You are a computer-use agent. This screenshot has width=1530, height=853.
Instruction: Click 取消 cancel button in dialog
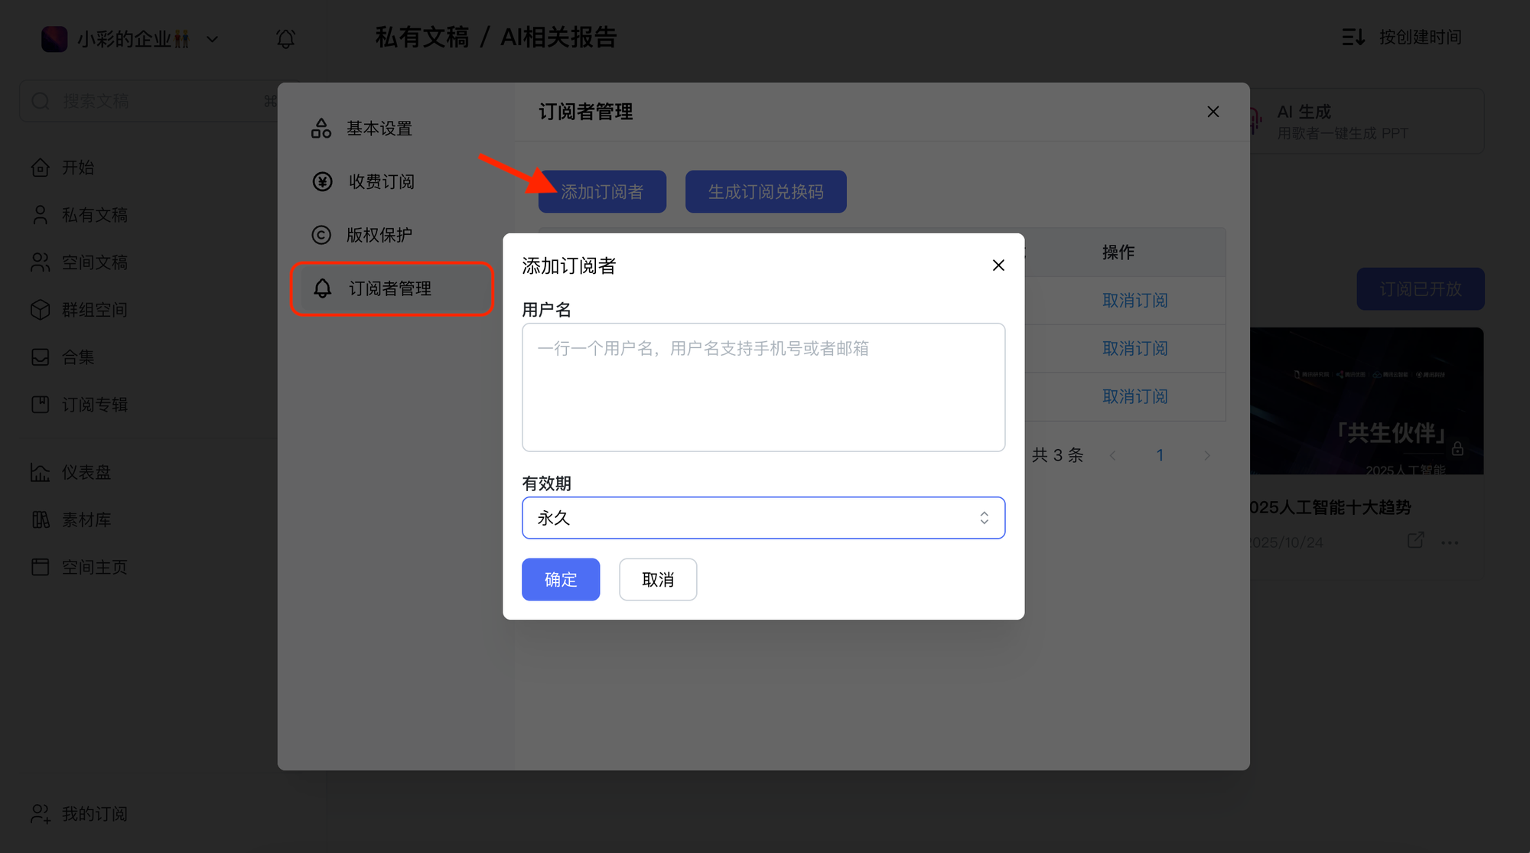pos(657,580)
